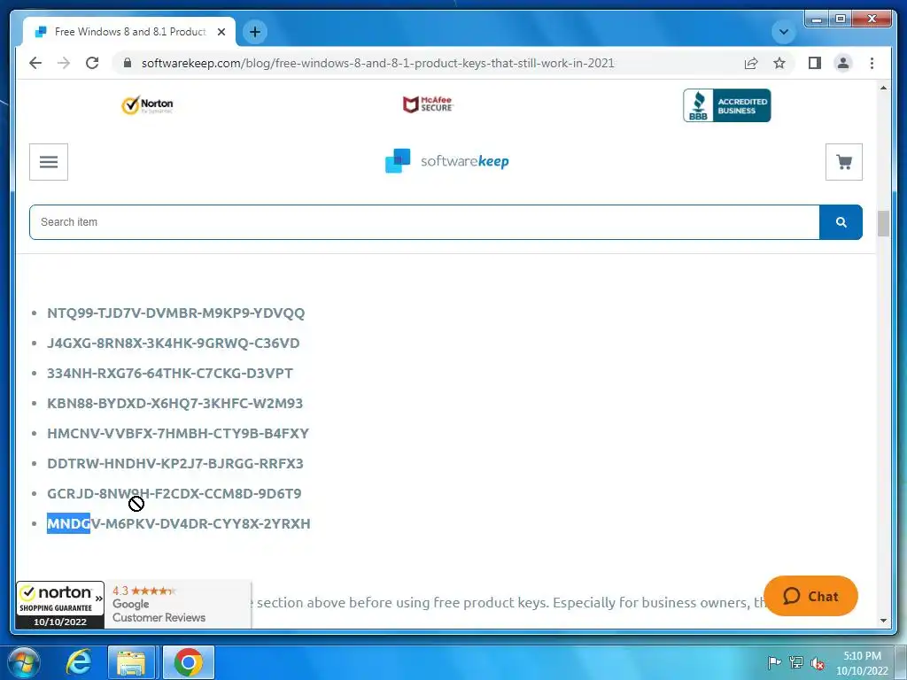Click the scrollbar up arrow

tap(883, 88)
